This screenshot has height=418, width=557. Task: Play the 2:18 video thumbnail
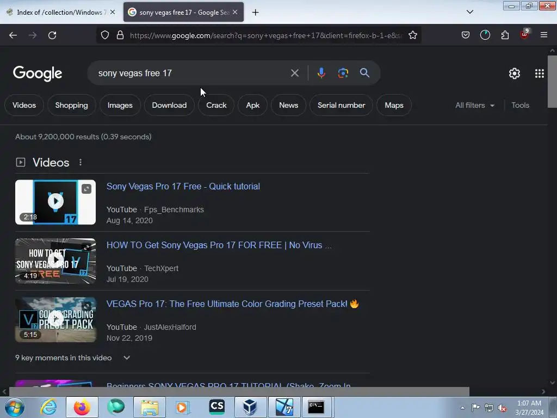point(55,202)
